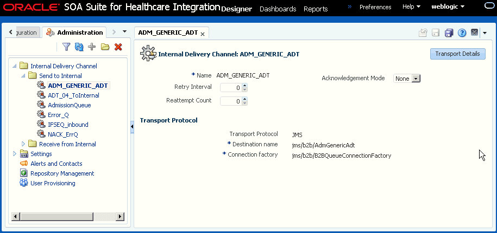Open User Provisioning
Screen dimensions: 497x233
pyautogui.click(x=53, y=183)
